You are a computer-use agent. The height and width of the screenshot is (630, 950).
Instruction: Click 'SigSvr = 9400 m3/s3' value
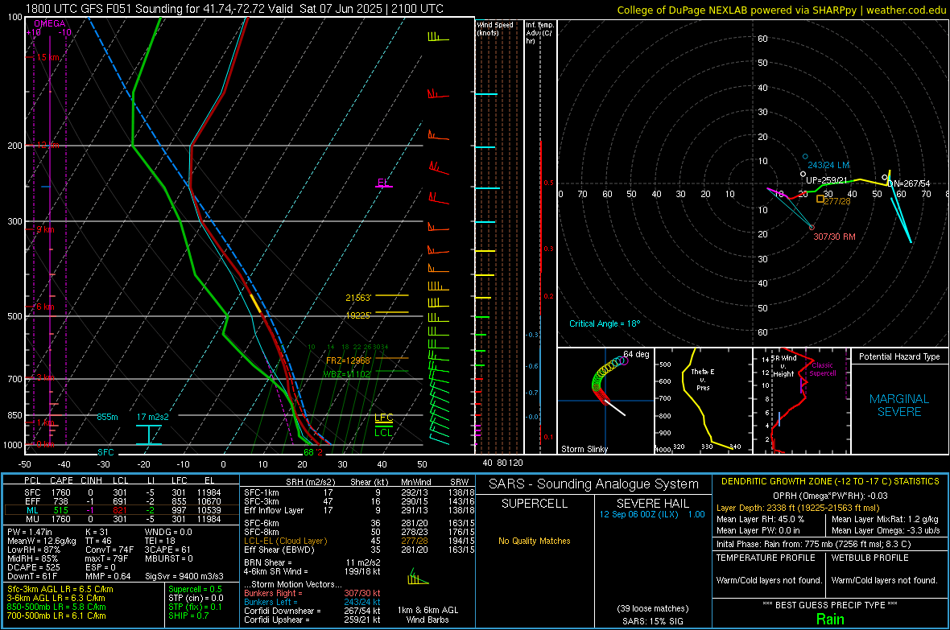[x=184, y=576]
